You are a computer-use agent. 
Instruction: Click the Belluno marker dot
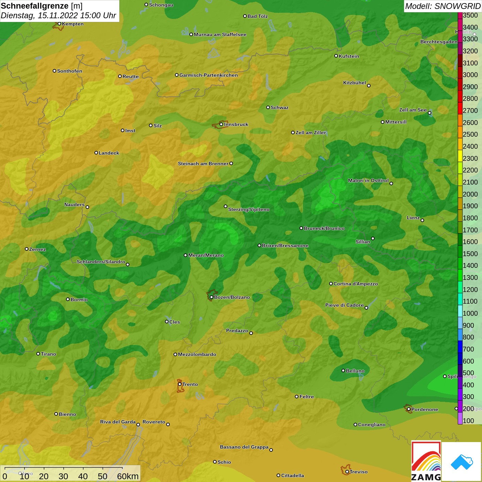[343, 370]
